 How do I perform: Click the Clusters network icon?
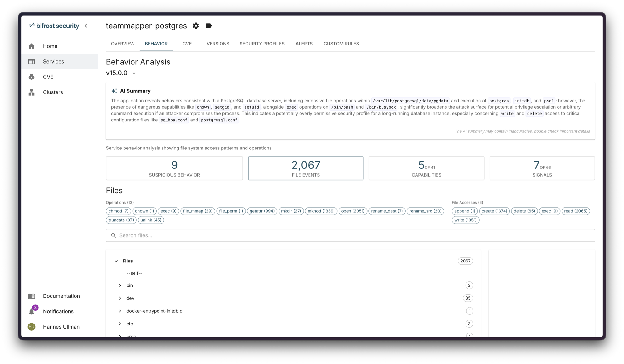[32, 92]
